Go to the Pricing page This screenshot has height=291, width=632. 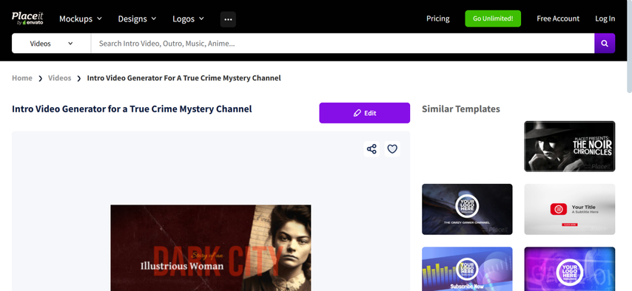pos(437,18)
